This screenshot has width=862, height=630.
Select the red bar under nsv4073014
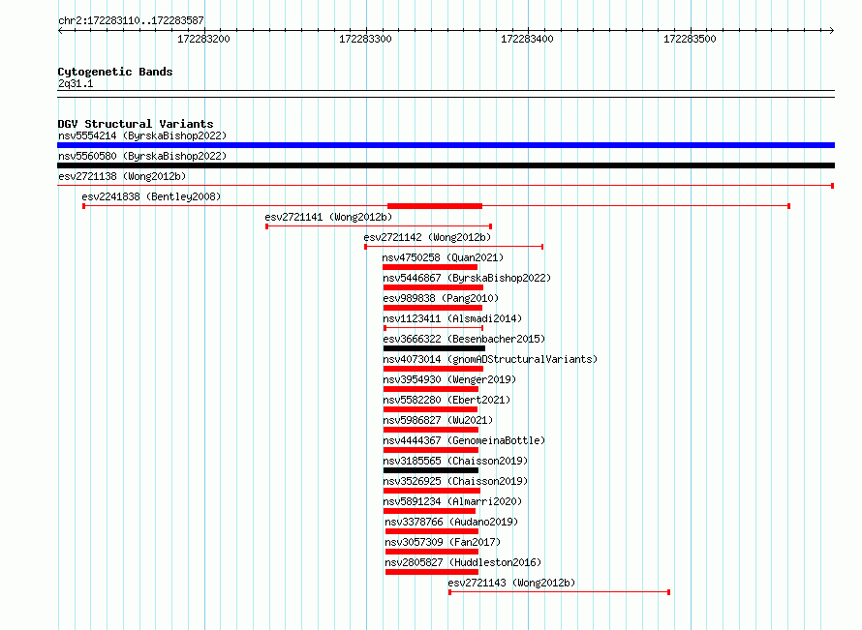pyautogui.click(x=433, y=369)
